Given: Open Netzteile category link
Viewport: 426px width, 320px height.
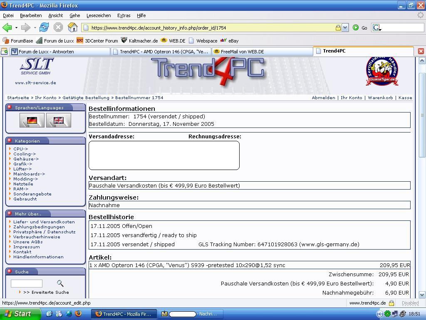Looking at the screenshot, I should click(x=23, y=184).
